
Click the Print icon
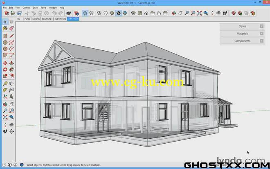69,13
